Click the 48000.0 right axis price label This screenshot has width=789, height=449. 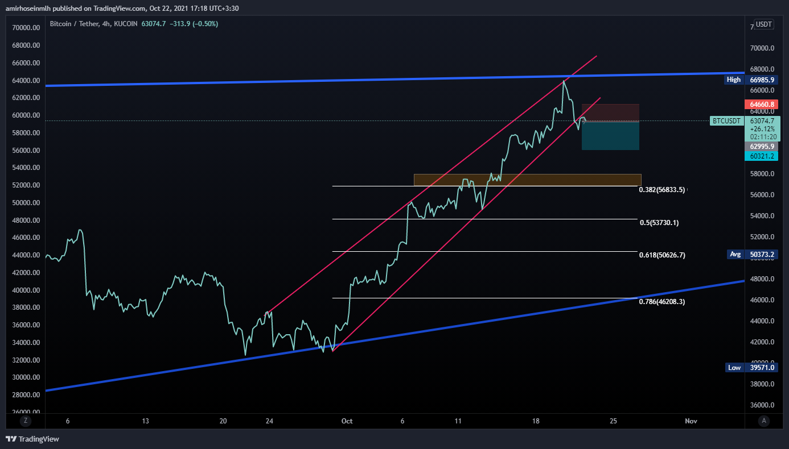click(761, 279)
